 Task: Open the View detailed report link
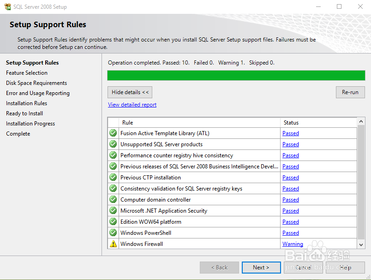[132, 105]
